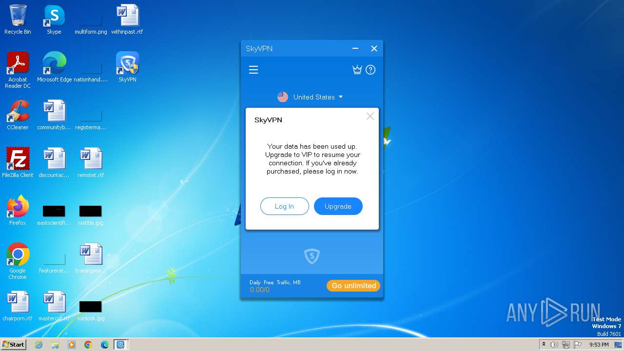Open the Skype desktop shortcut
The width and height of the screenshot is (624, 351).
tap(54, 19)
